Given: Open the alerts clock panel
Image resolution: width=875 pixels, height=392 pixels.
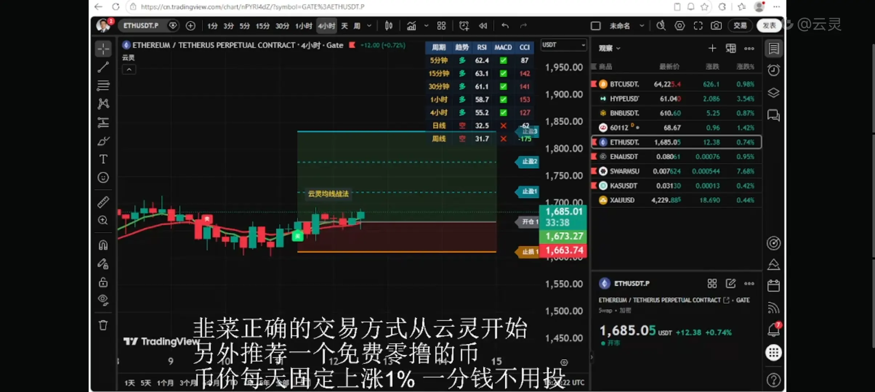Looking at the screenshot, I should (x=774, y=70).
